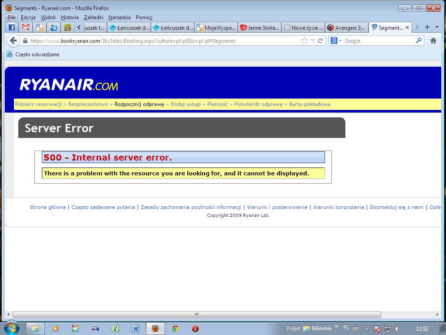Open the Często odwiedzane bookmarks folder
The image size is (446, 335).
click(x=33, y=54)
